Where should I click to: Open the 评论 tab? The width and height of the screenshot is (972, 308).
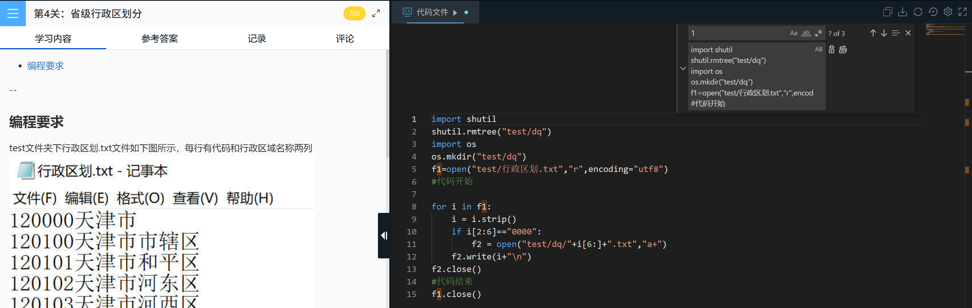(345, 38)
